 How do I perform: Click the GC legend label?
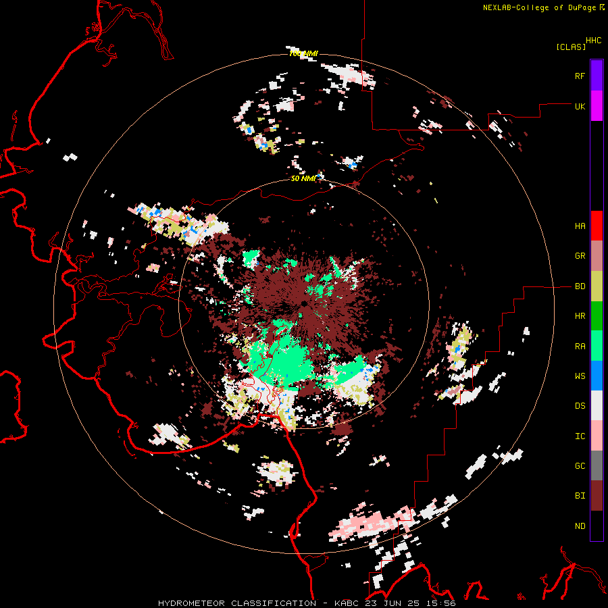tap(580, 466)
